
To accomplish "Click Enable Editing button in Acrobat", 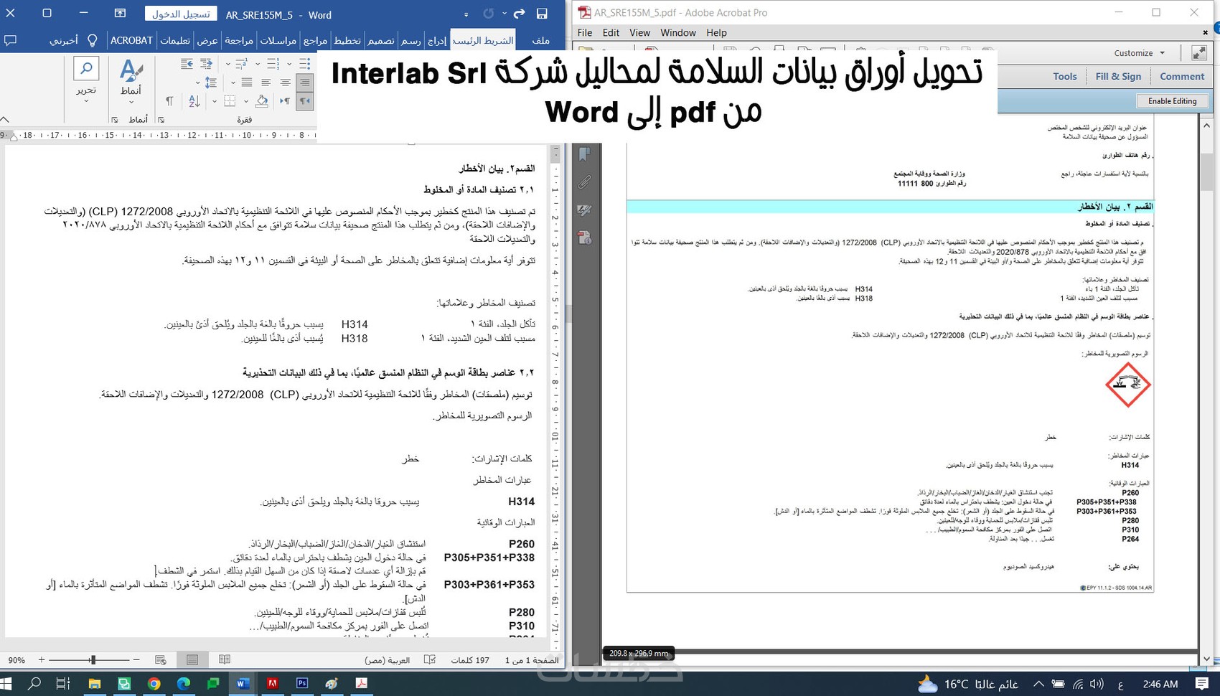I will 1173,101.
